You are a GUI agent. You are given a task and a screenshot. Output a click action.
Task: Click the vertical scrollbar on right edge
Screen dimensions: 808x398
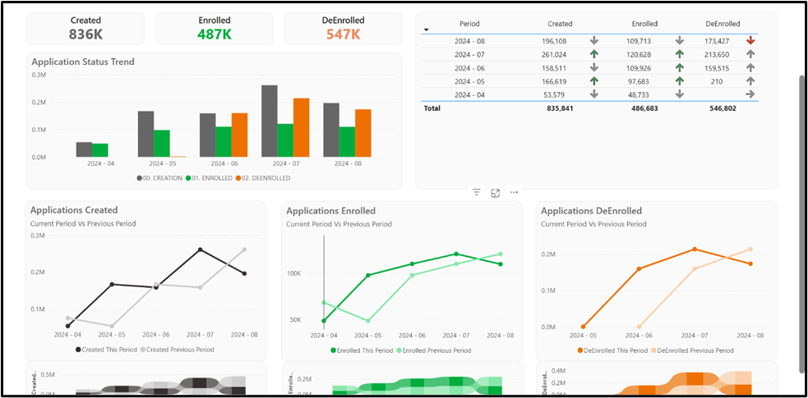point(801,224)
